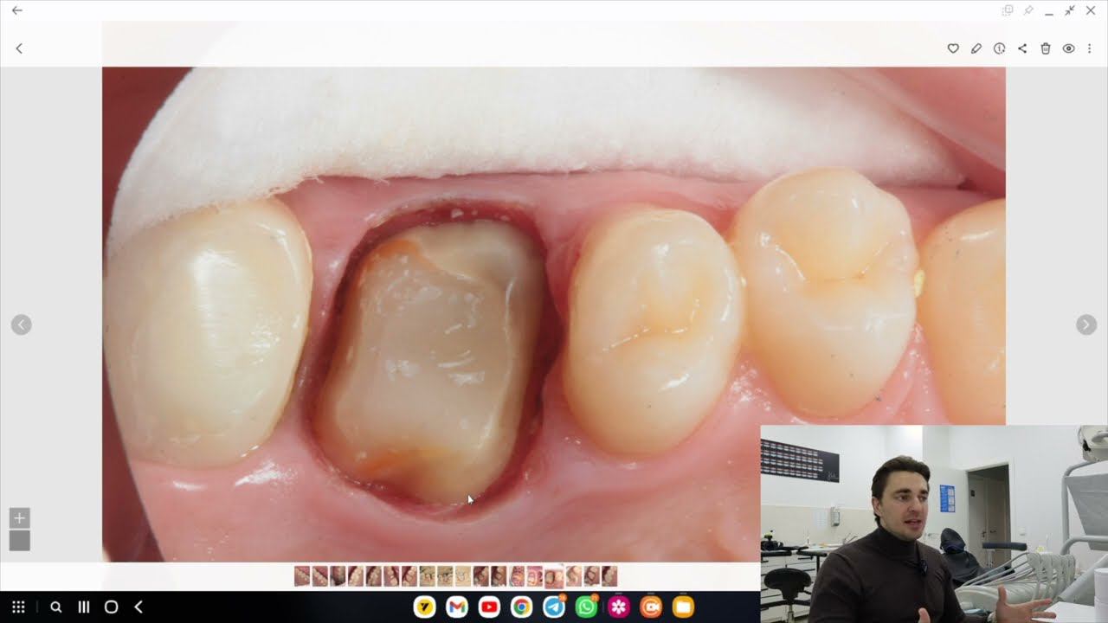This screenshot has width=1108, height=623.
Task: Show previous photo with left arrow
Action: tap(22, 324)
